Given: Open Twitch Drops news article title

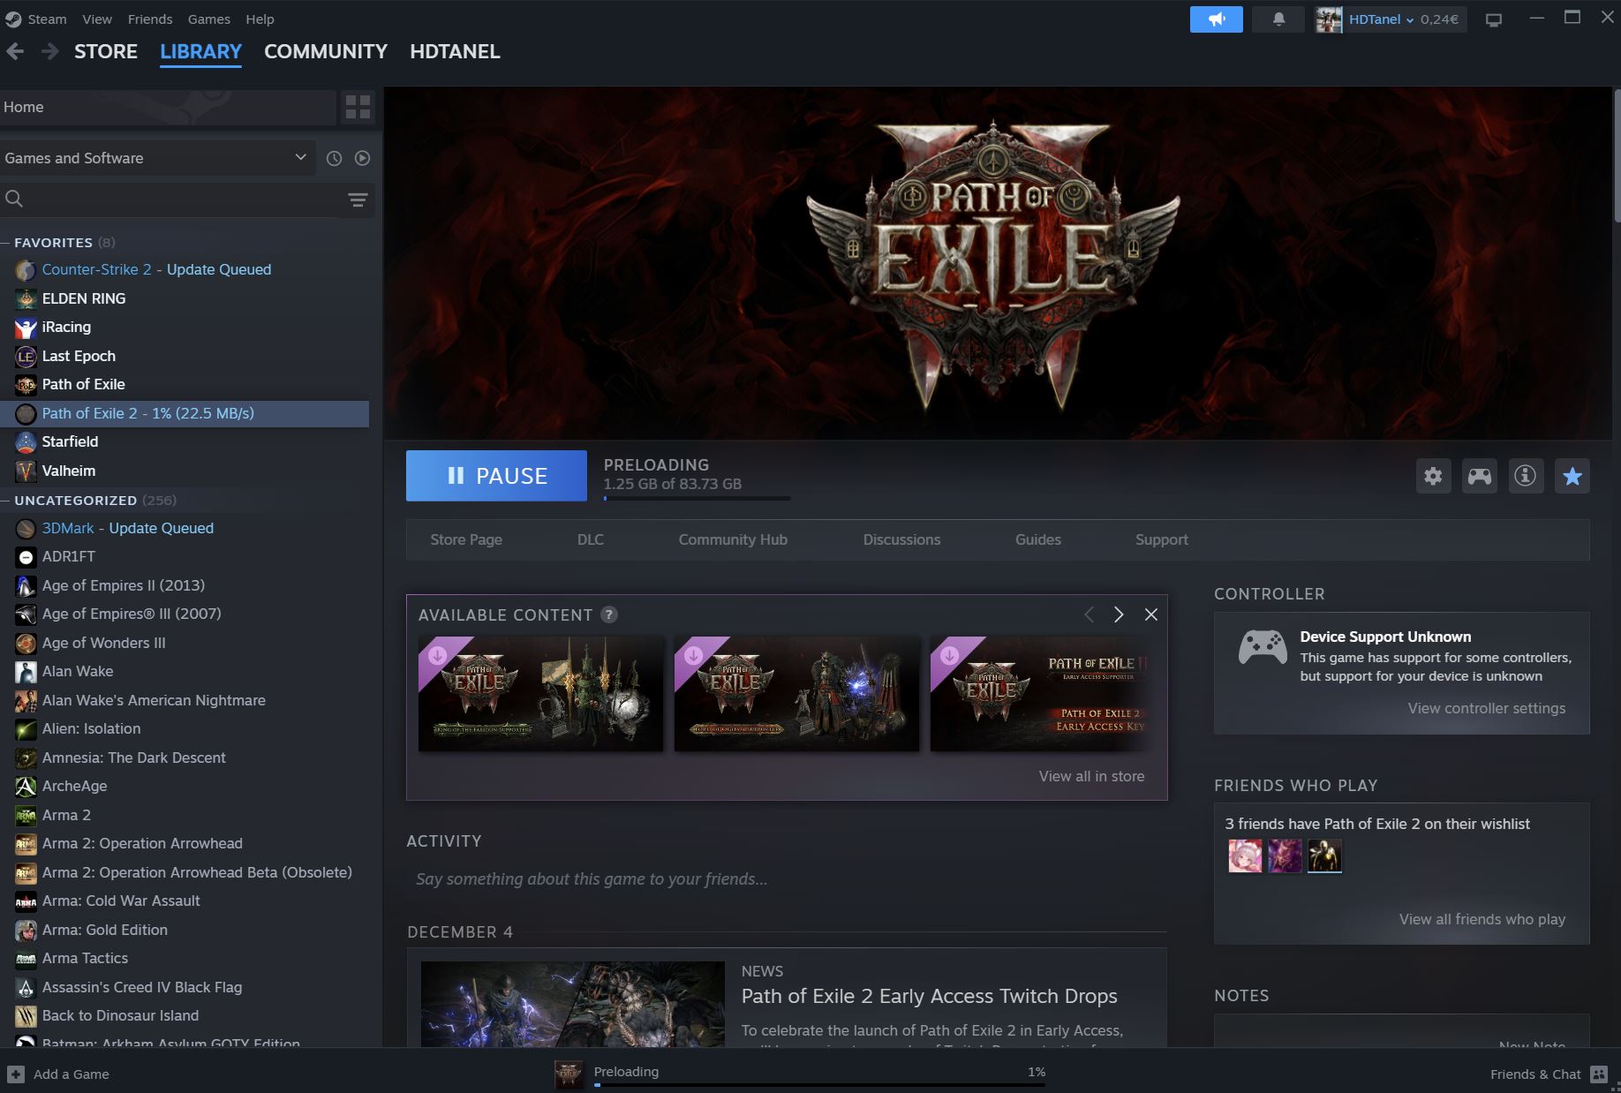Looking at the screenshot, I should (929, 996).
